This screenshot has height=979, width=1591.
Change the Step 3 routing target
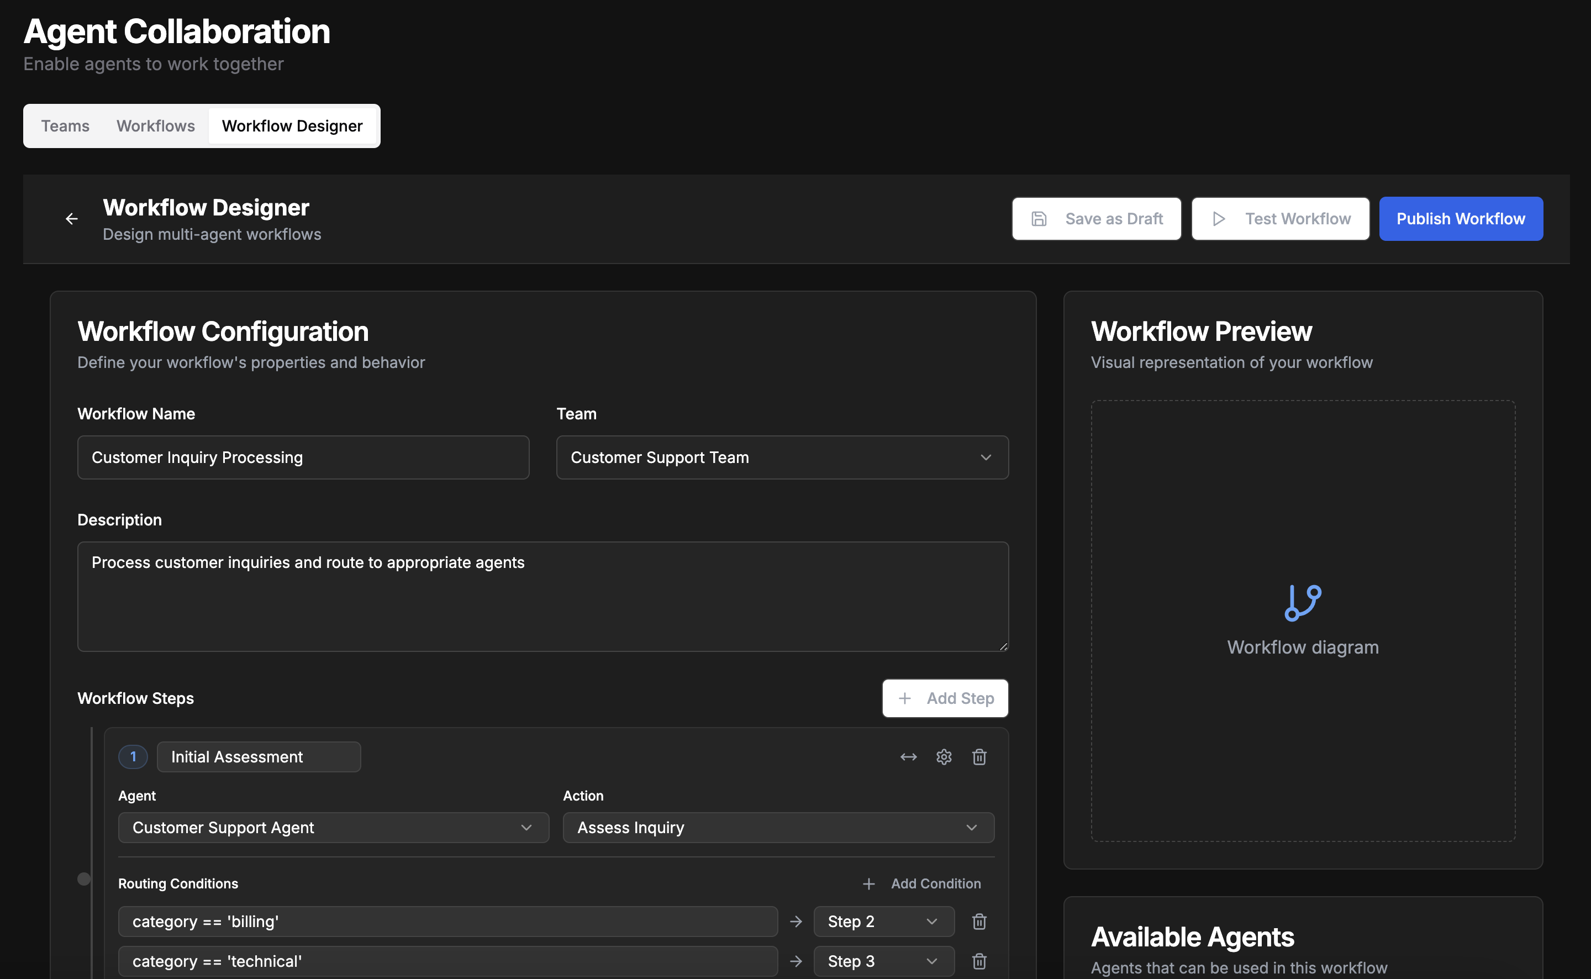[x=883, y=961]
